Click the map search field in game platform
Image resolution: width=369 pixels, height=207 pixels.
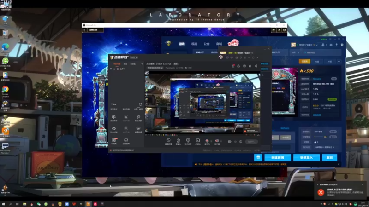(x=321, y=52)
